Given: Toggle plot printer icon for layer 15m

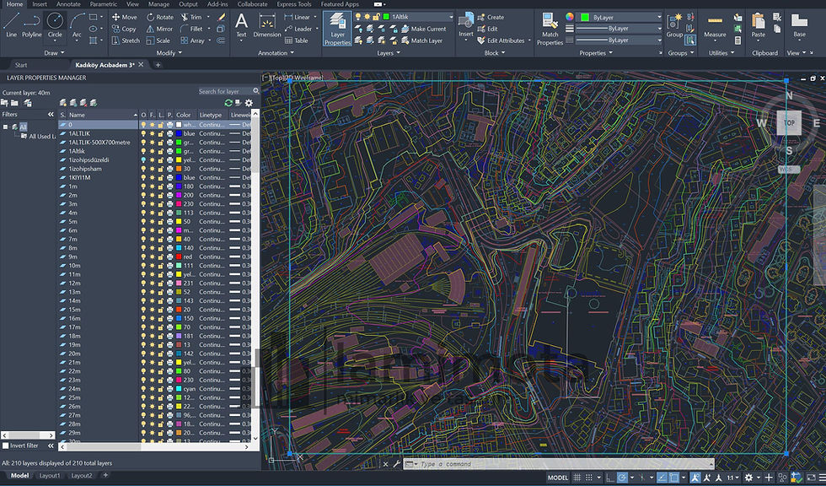Looking at the screenshot, I should click(x=169, y=310).
